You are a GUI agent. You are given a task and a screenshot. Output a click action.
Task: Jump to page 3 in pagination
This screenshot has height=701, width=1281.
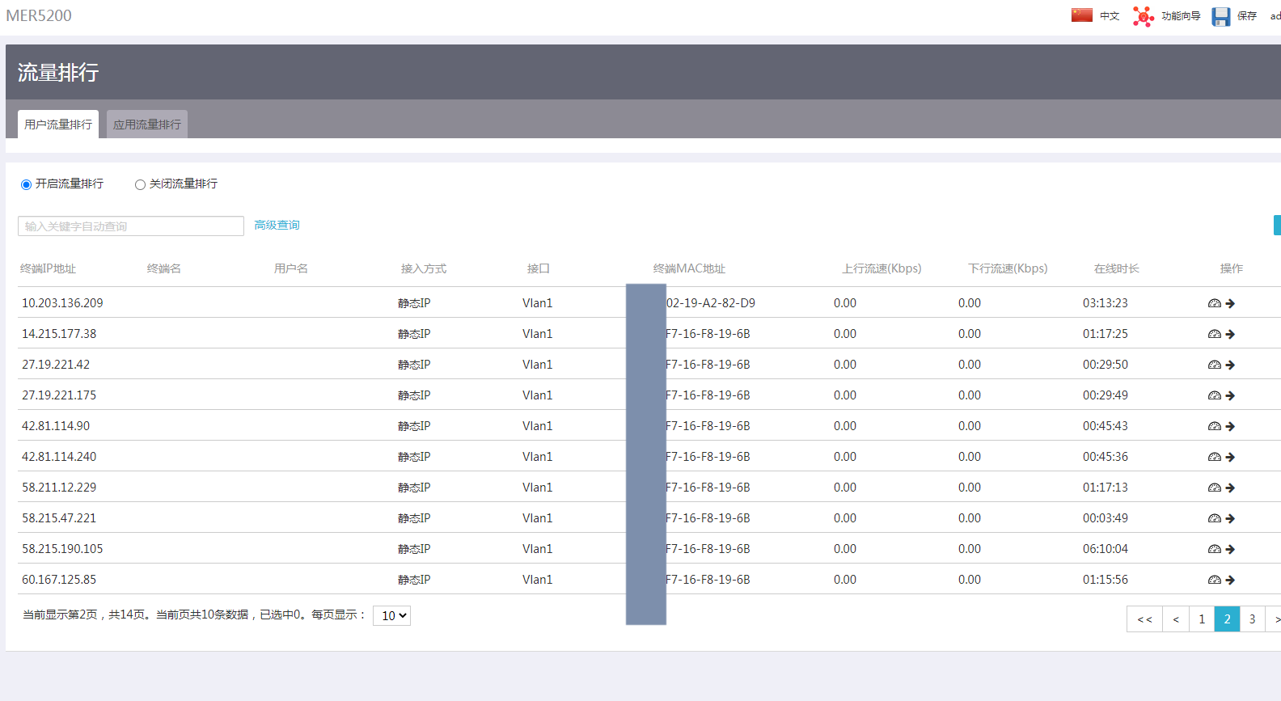[x=1252, y=619]
